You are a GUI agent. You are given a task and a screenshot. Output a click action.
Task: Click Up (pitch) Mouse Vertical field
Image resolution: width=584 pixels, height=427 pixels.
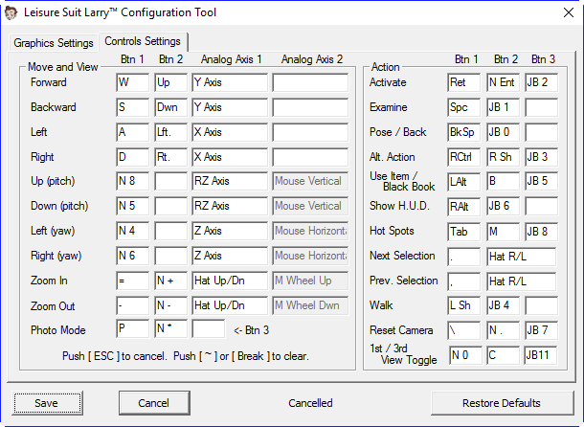(x=310, y=181)
